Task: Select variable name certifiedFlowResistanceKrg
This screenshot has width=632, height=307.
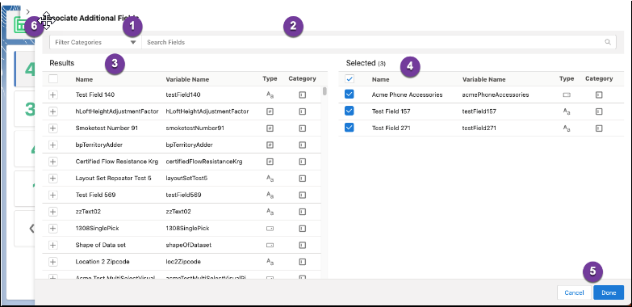Action: point(204,162)
